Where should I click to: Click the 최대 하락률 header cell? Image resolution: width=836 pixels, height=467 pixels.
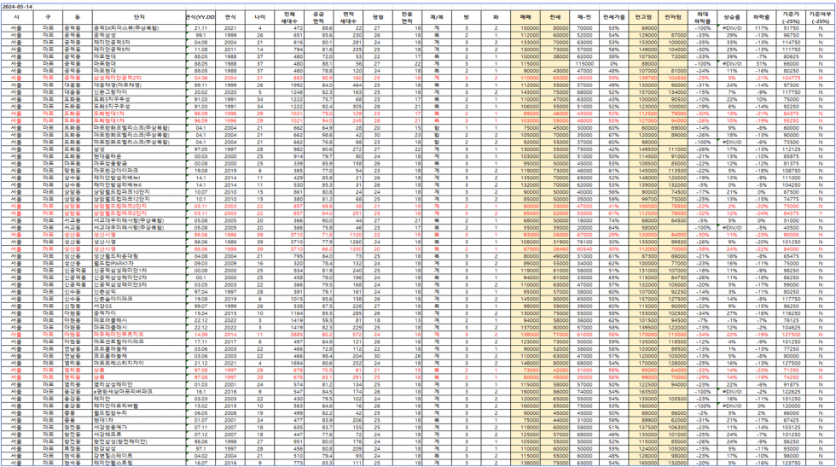[x=702, y=17]
